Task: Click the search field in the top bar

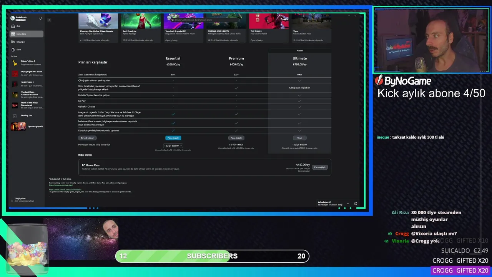Action: pos(206,20)
